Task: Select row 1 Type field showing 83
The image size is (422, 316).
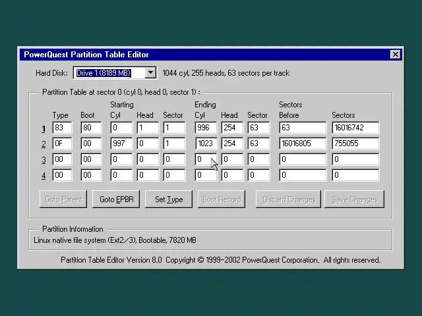Action: click(63, 128)
